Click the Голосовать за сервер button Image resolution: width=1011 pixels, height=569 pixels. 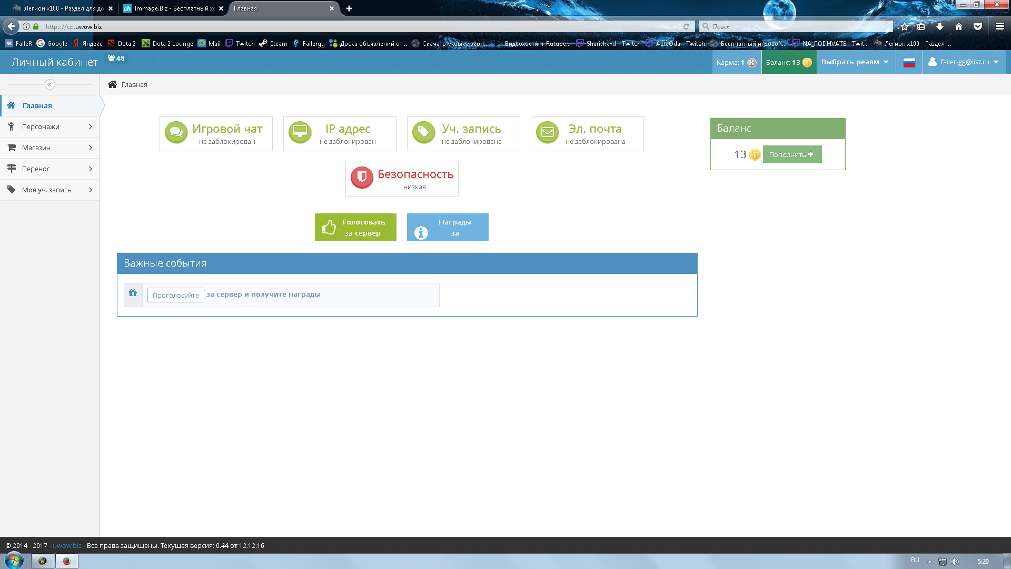click(x=355, y=228)
